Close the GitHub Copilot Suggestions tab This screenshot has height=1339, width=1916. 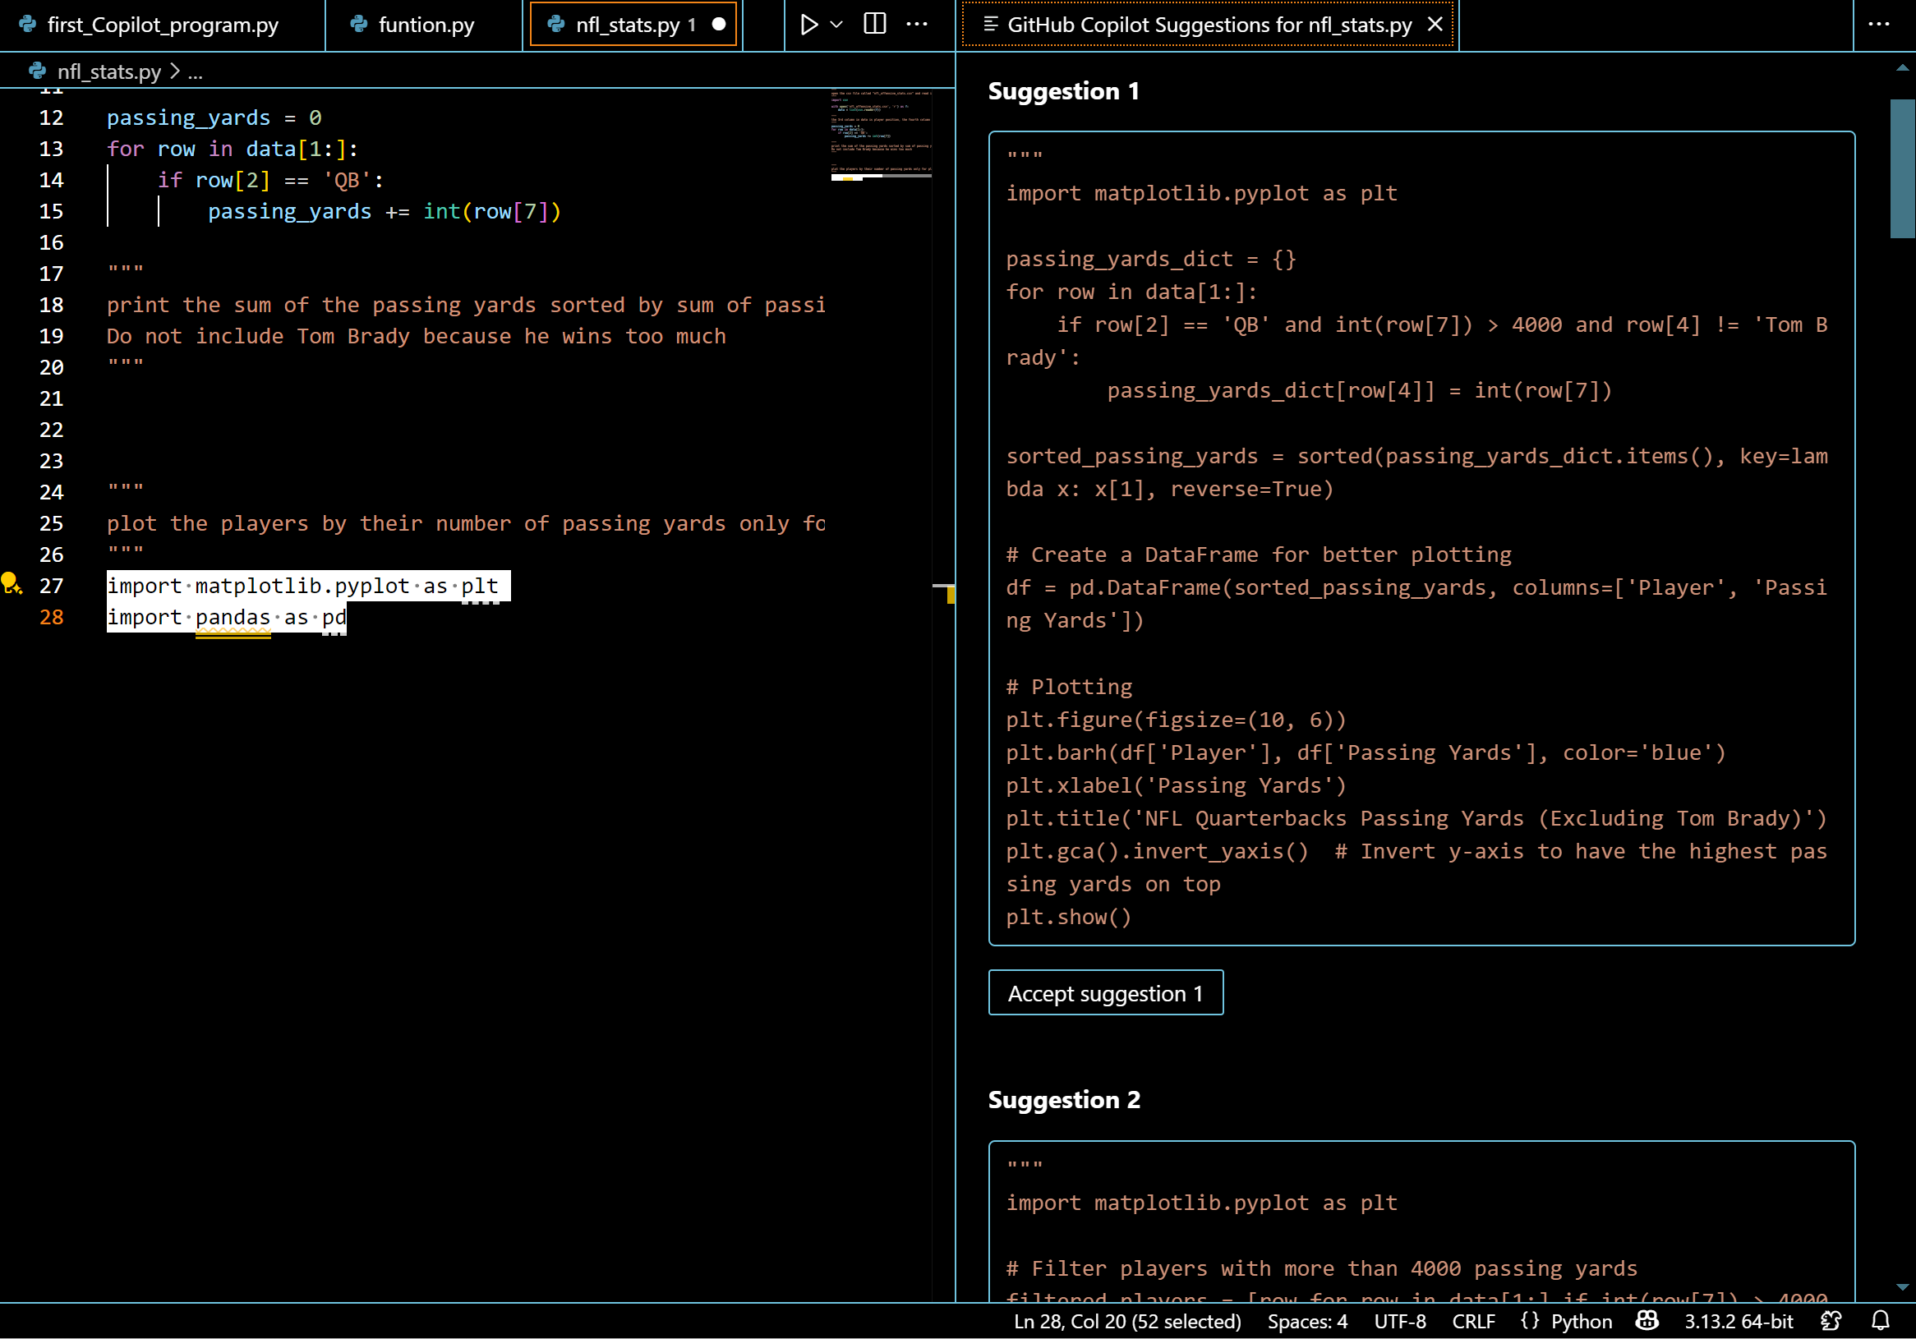coord(1435,24)
